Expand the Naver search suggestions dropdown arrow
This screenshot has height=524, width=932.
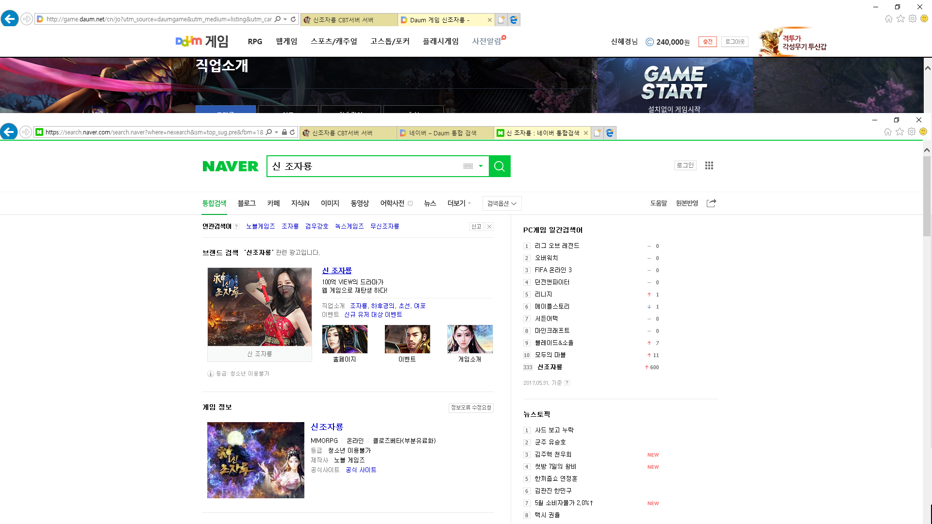coord(481,166)
